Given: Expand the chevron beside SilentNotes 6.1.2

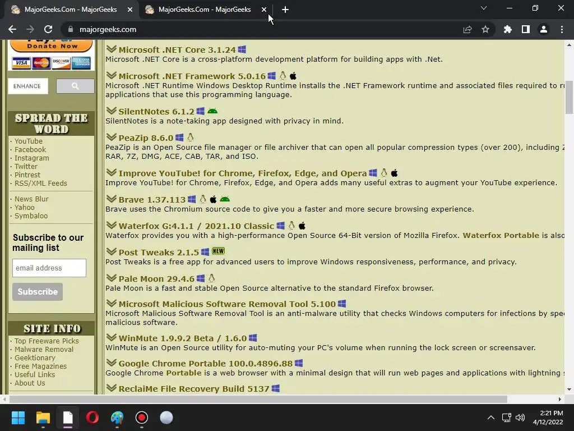Looking at the screenshot, I should [112, 111].
